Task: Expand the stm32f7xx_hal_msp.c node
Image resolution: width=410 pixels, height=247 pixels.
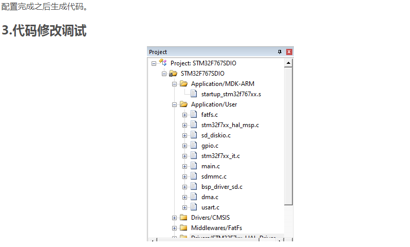Action: pos(184,125)
